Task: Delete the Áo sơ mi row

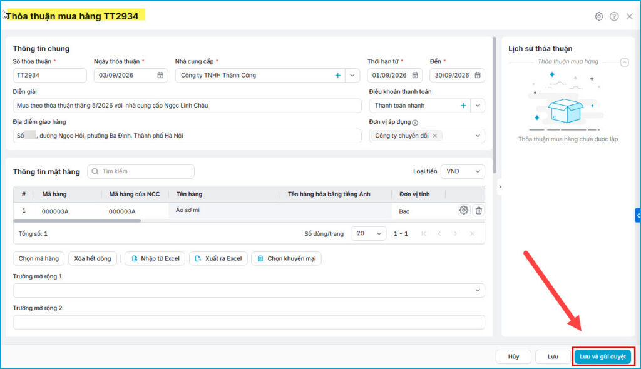Action: click(478, 210)
